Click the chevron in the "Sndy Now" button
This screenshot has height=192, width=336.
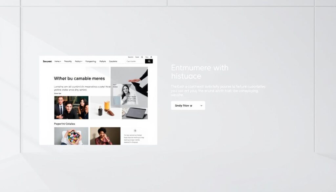coord(200,106)
